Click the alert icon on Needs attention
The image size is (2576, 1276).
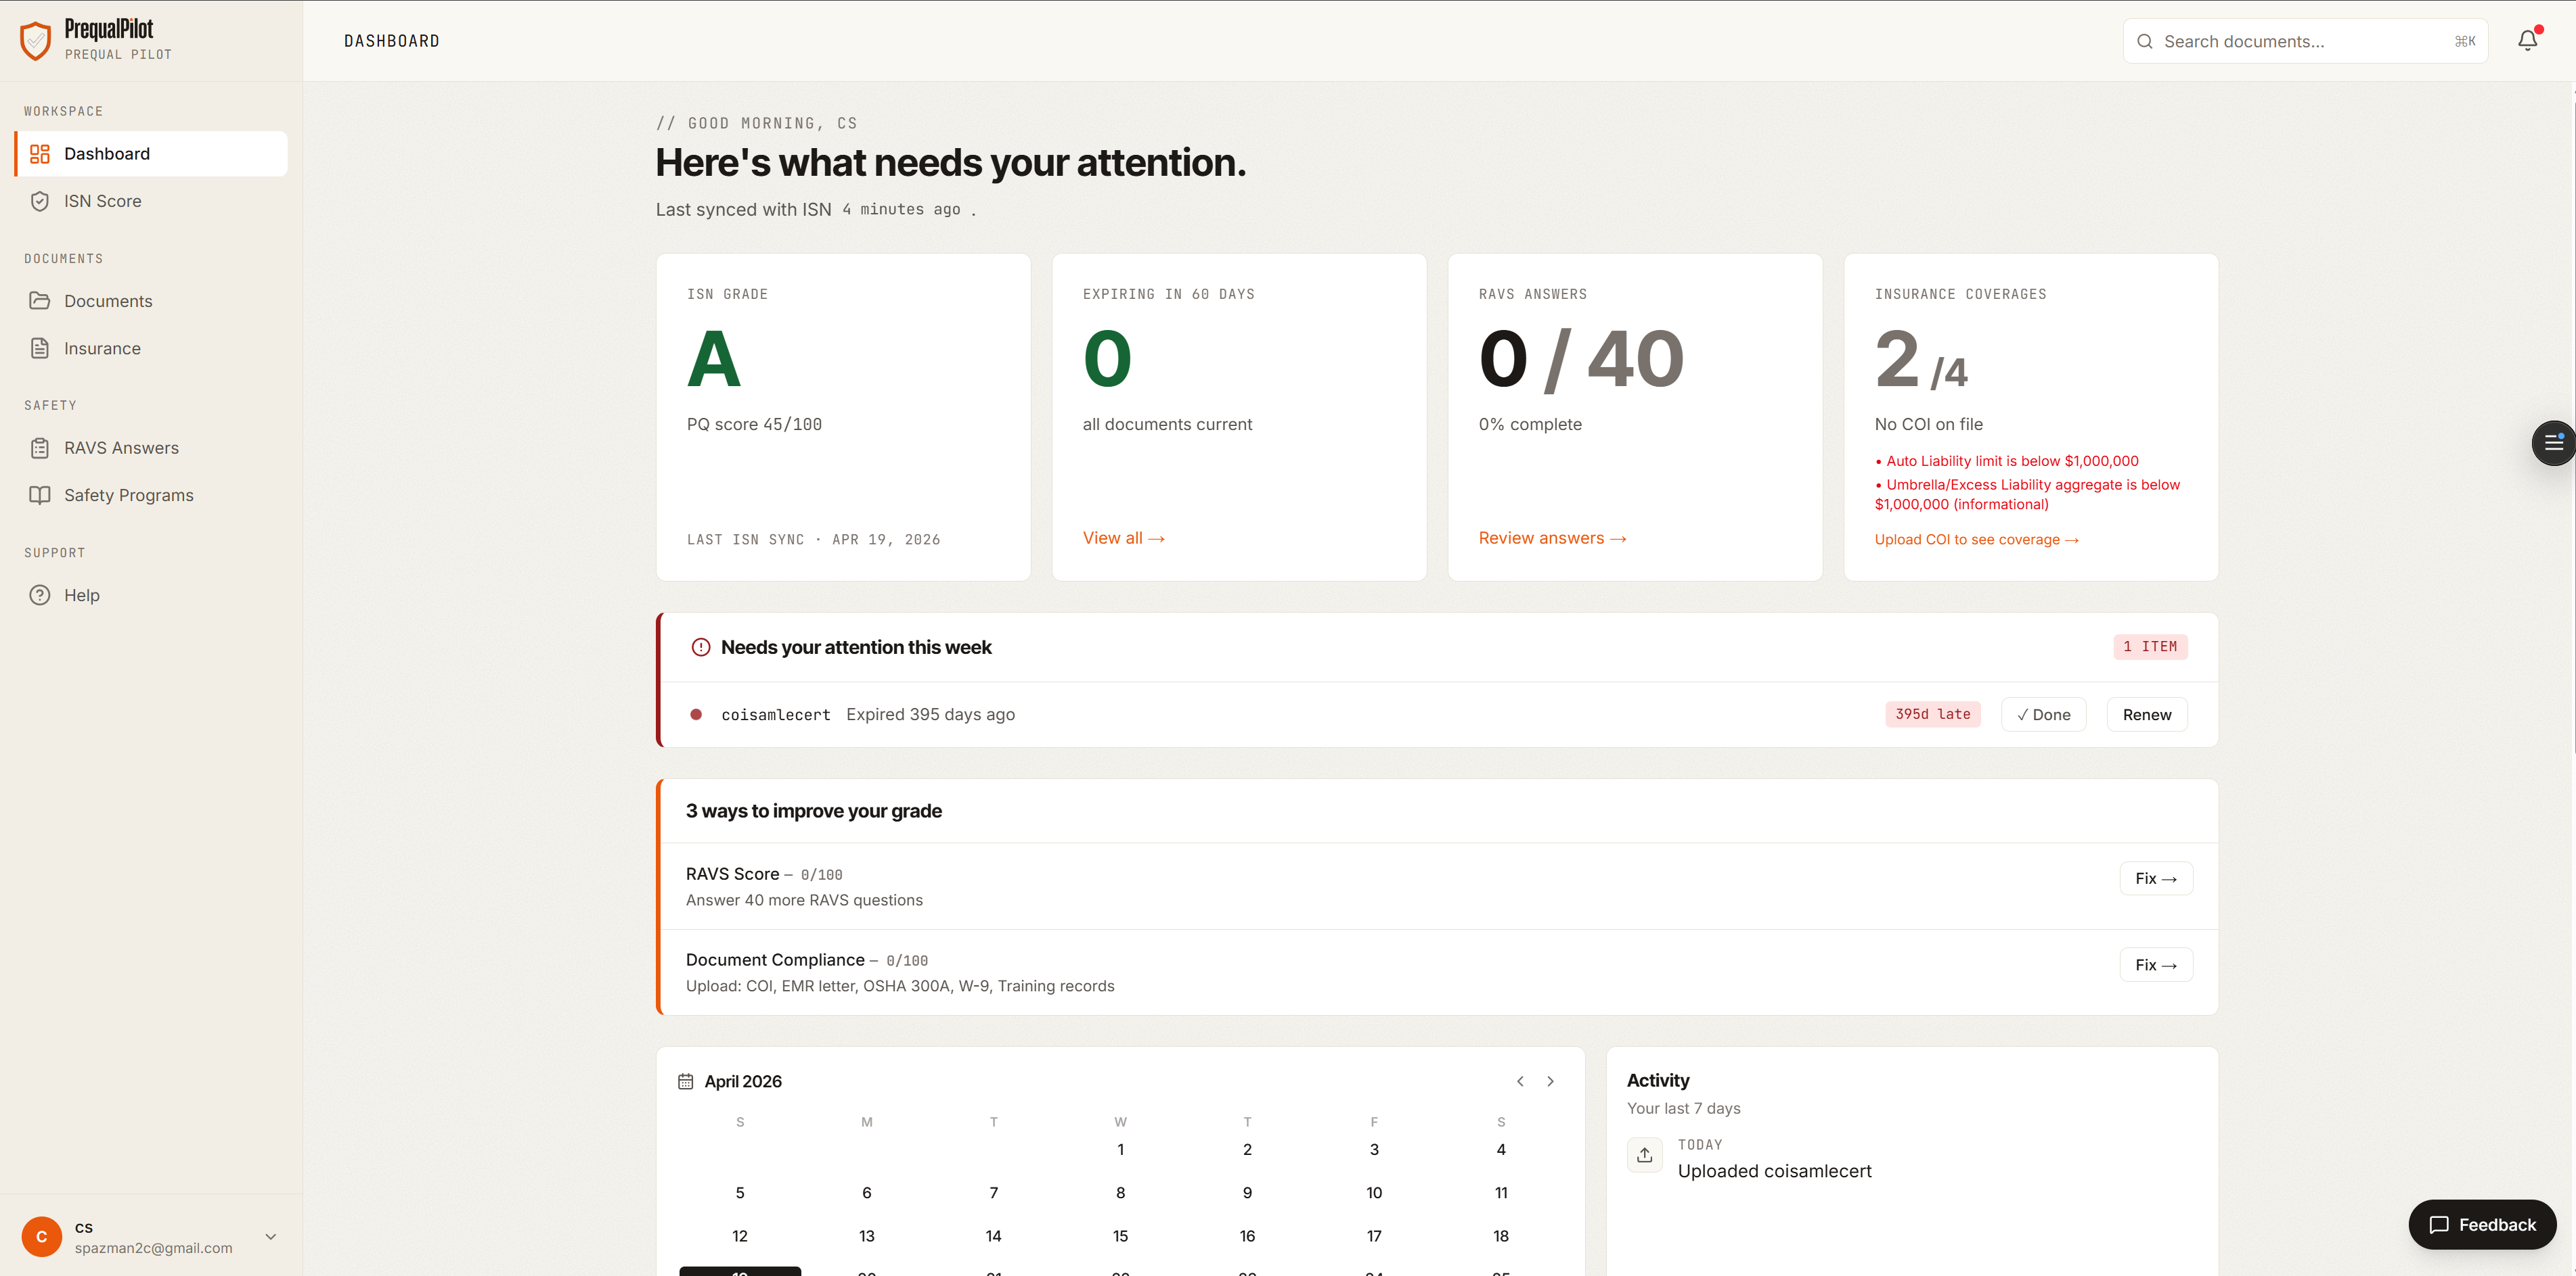[x=701, y=648]
